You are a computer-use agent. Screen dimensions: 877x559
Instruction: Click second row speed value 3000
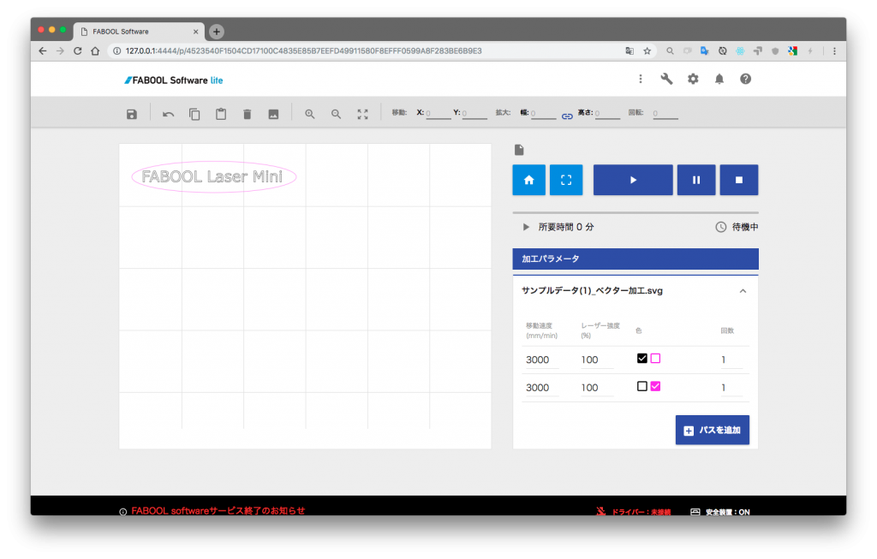[x=540, y=388]
